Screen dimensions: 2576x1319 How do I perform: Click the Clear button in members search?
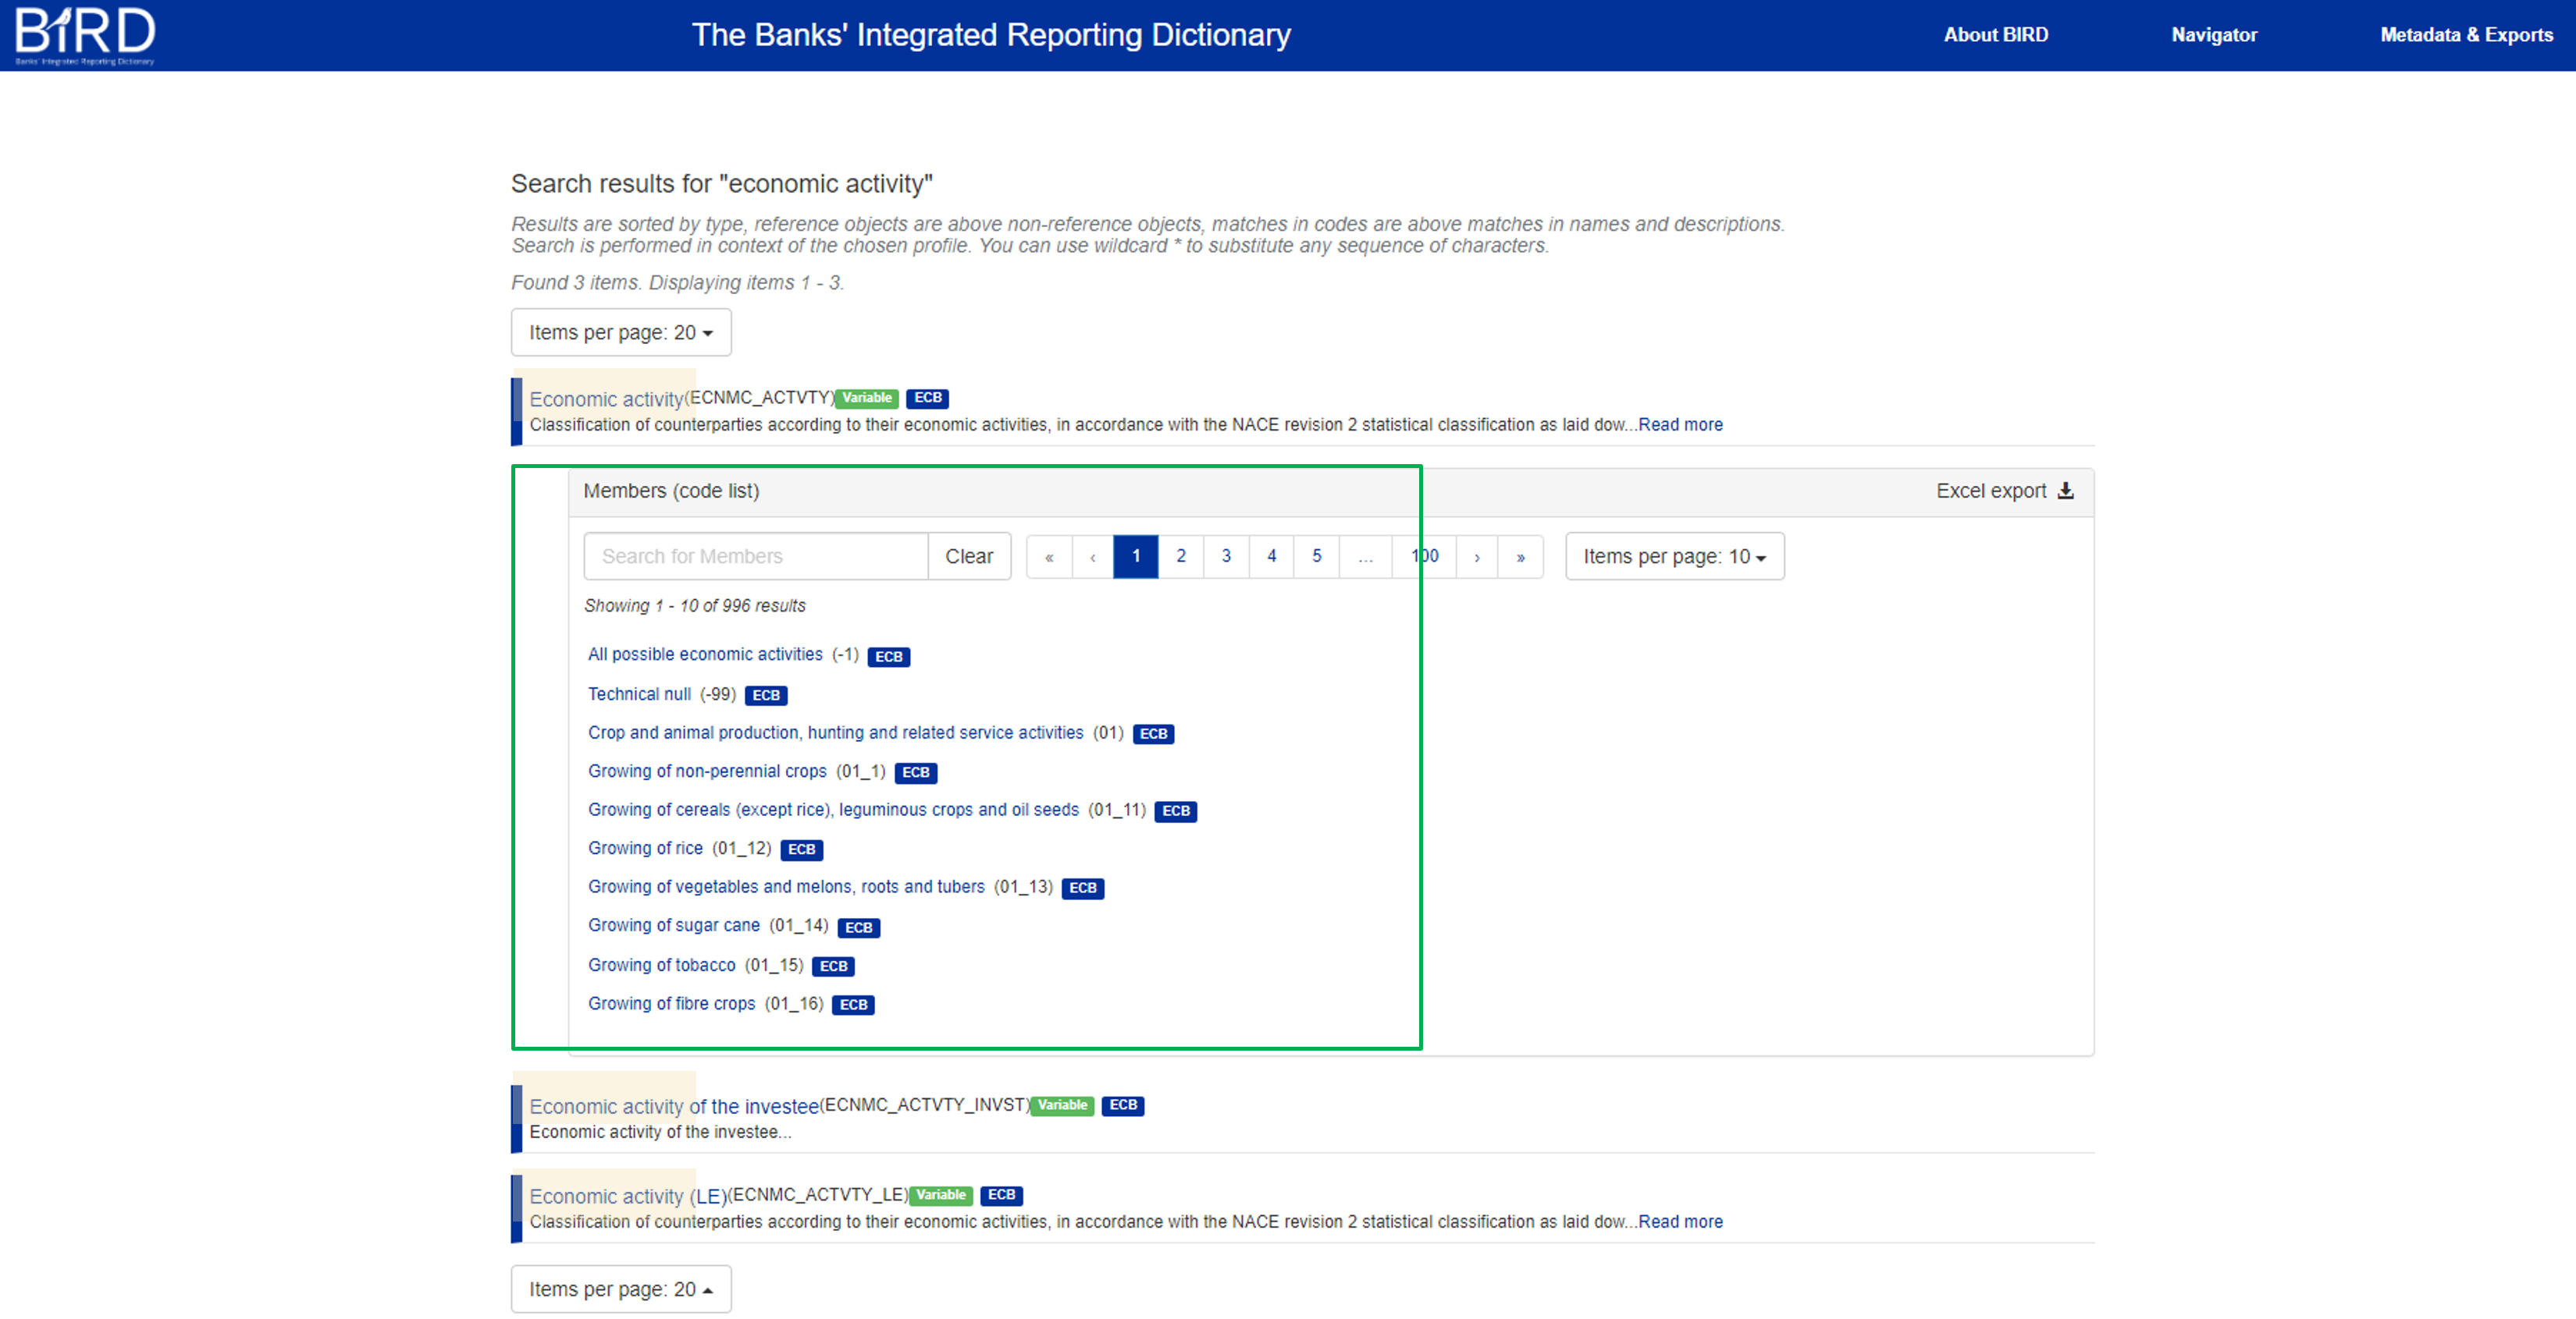coord(968,557)
